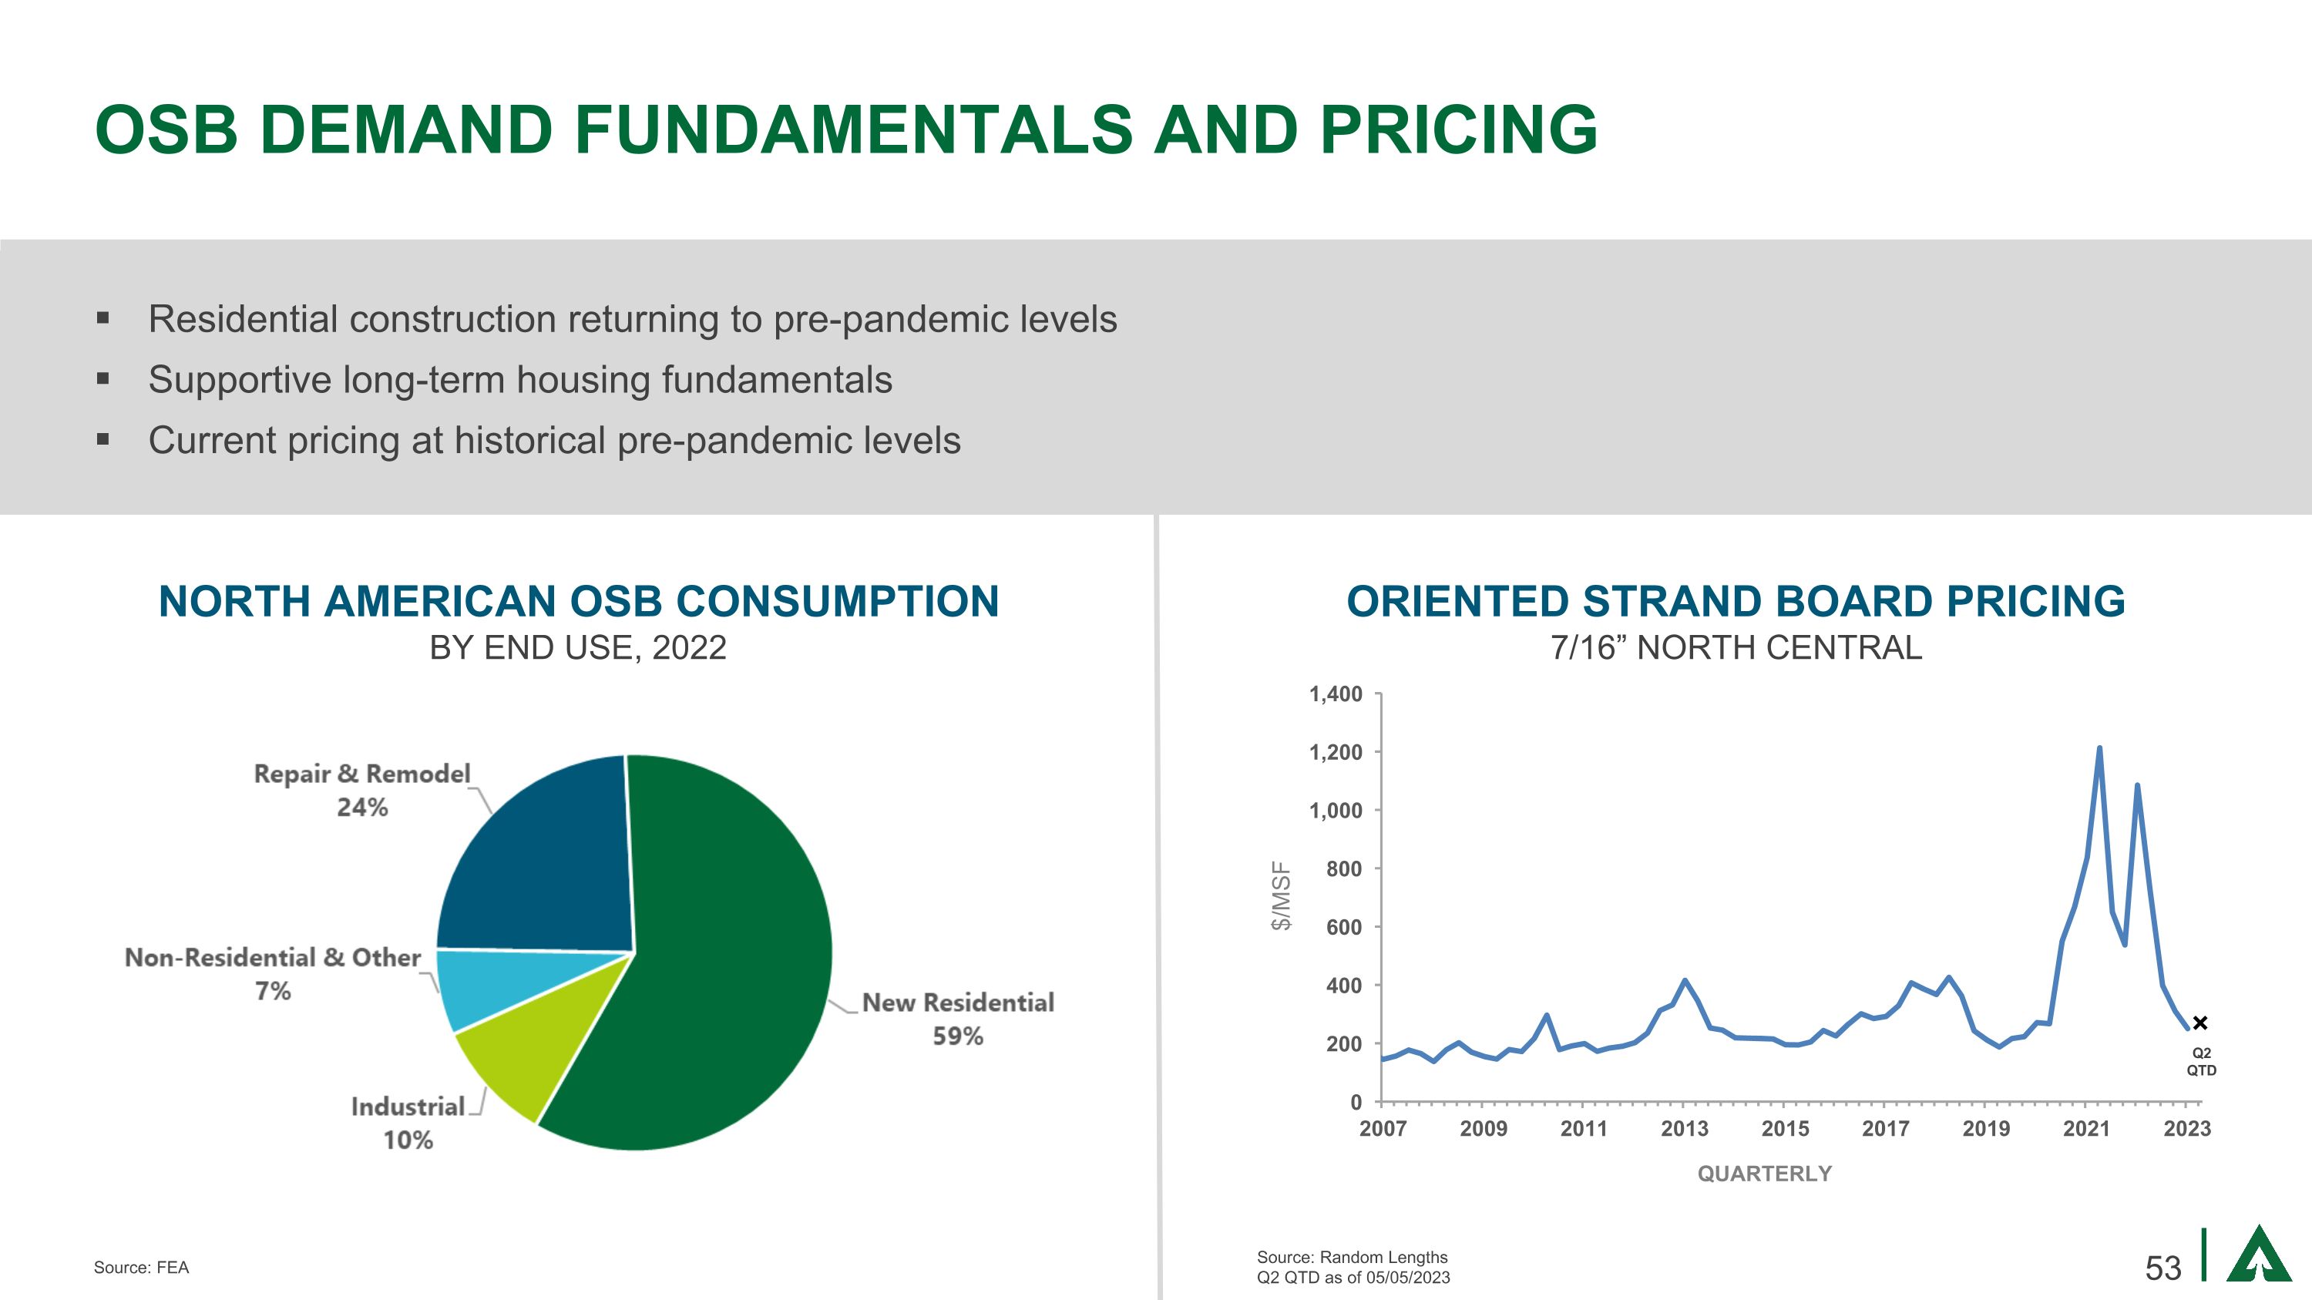Click the Industrial 10% label
The image size is (2312, 1300).
408,1124
